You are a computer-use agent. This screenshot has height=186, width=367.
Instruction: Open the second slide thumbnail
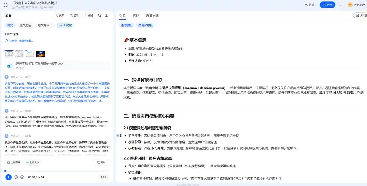pos(19,54)
